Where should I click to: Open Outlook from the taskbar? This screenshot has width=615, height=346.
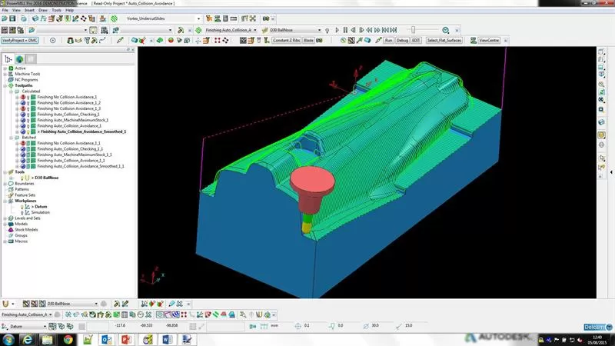click(x=106, y=339)
